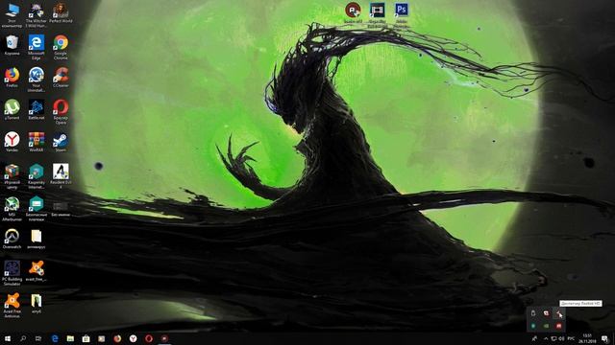Open the Windows Start menu

[8, 338]
